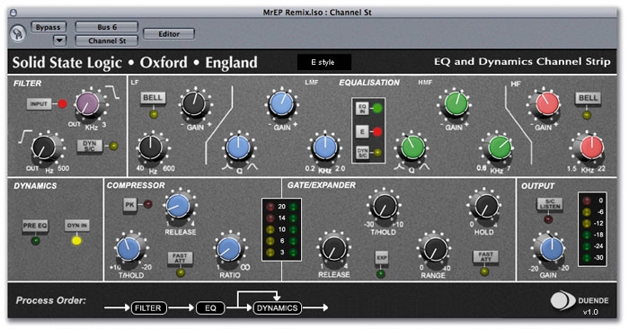Click the E style display field

point(323,62)
